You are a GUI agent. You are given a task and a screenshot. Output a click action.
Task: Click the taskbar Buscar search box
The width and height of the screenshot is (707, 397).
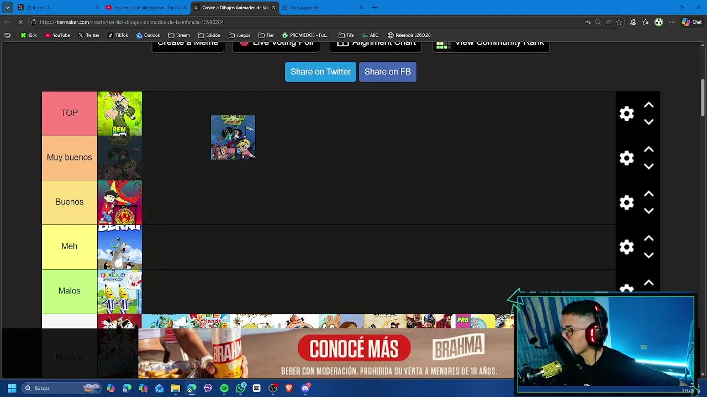(61, 388)
